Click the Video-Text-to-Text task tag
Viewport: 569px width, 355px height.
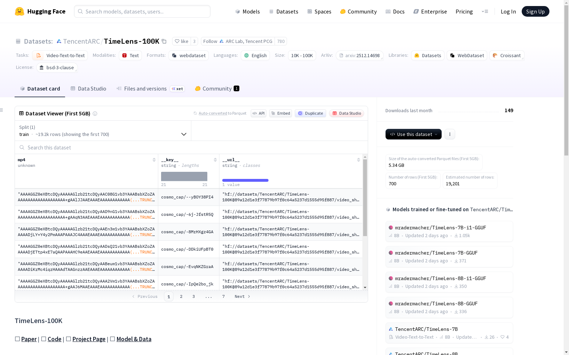tap(60, 55)
